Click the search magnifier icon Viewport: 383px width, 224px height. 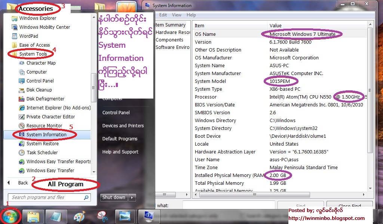pyautogui.click(x=86, y=197)
